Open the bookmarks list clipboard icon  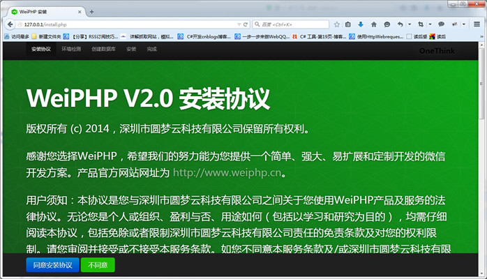348,24
